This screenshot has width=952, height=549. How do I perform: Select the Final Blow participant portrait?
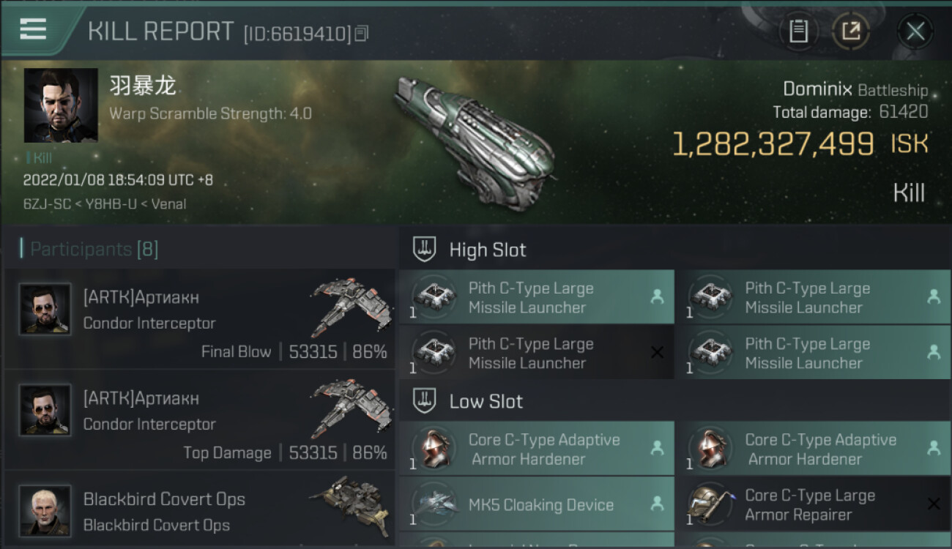click(x=45, y=309)
